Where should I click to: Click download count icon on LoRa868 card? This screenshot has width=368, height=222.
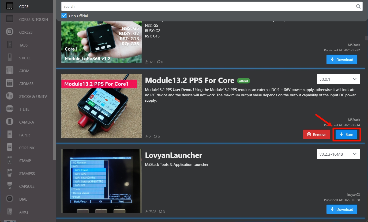147,62
